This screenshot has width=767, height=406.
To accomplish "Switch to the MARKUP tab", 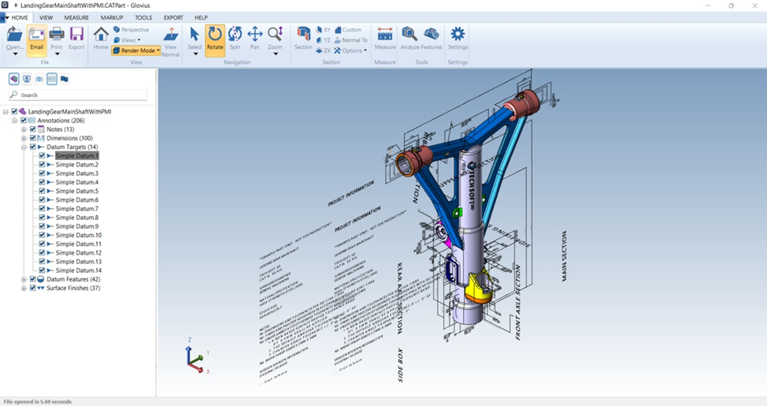I will 112,17.
